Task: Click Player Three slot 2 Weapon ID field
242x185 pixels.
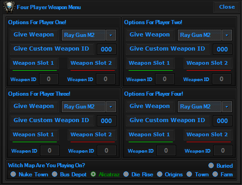Action: [106, 150]
